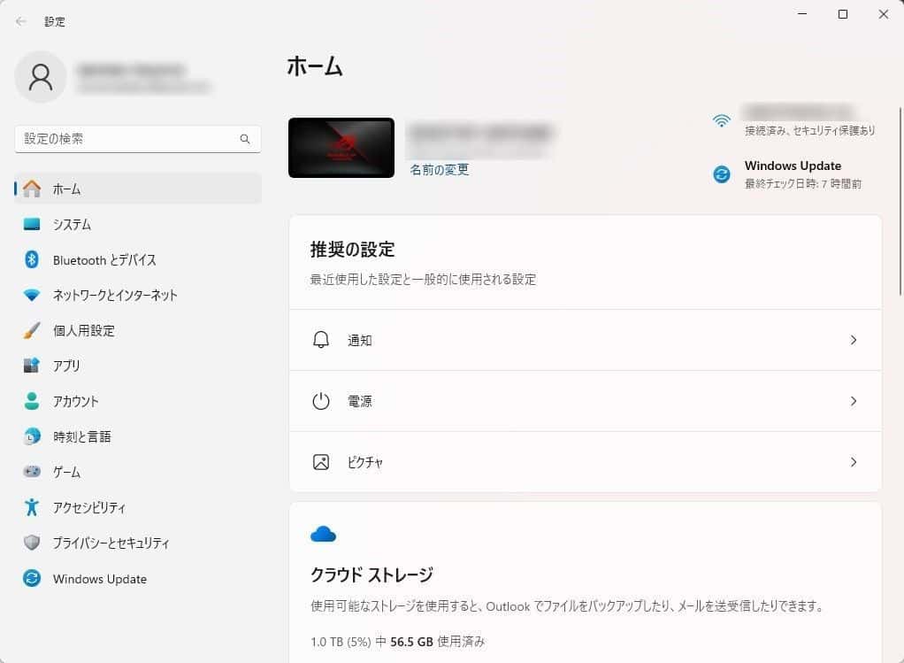Select ホーム in the sidebar

coord(138,189)
